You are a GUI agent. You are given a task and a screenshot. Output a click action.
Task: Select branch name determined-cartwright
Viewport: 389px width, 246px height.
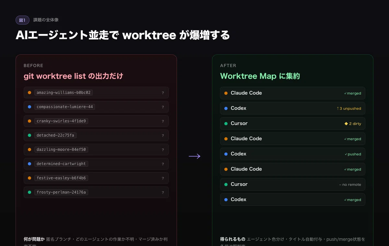(61, 164)
